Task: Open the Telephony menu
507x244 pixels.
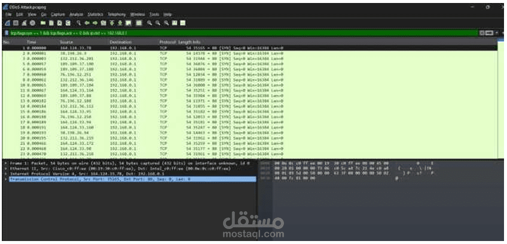Action: pos(117,14)
